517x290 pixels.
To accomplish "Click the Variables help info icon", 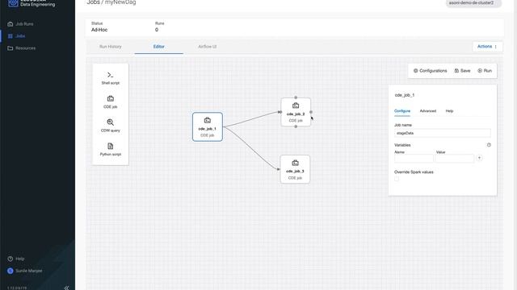I will coord(489,145).
